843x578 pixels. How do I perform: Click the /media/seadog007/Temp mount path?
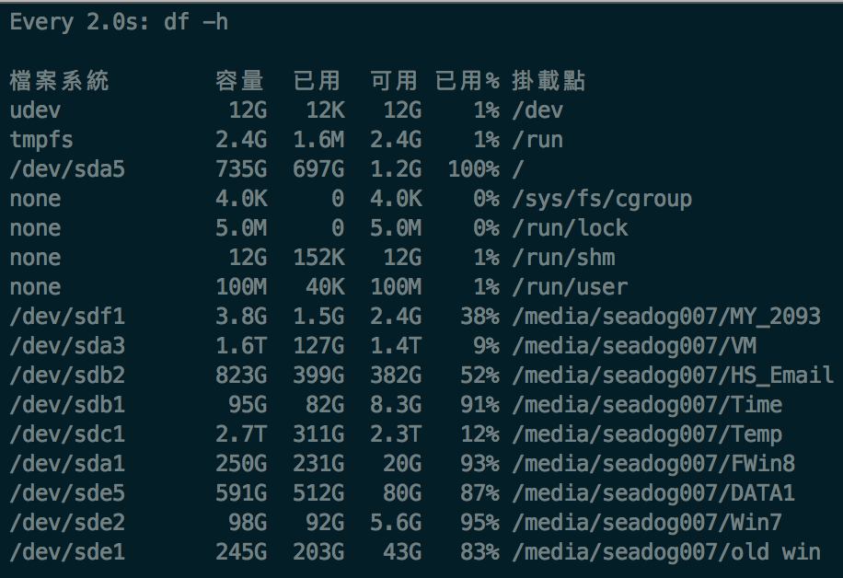[x=648, y=434]
